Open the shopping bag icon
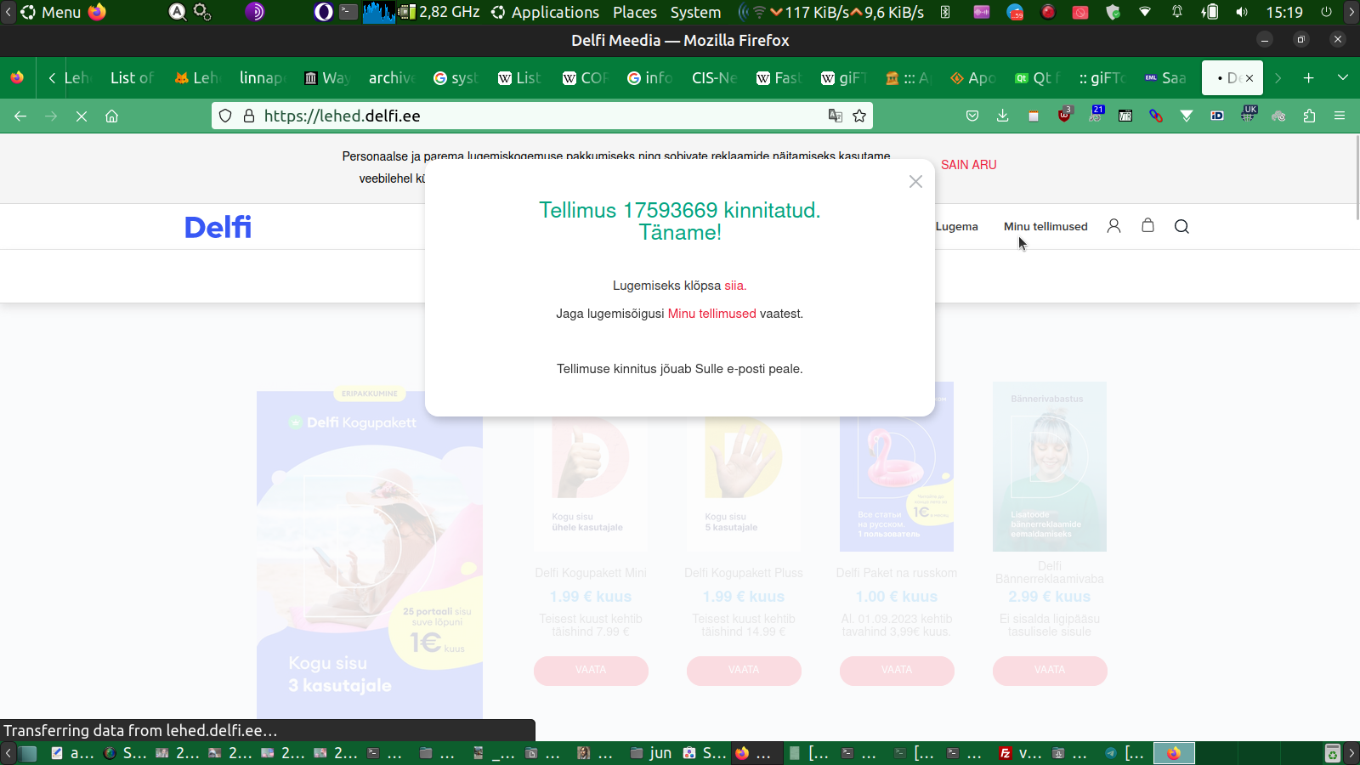Image resolution: width=1360 pixels, height=765 pixels. coord(1147,225)
